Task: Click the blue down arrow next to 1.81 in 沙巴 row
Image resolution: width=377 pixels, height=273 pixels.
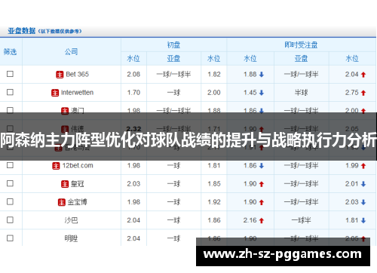Action: (363, 220)
